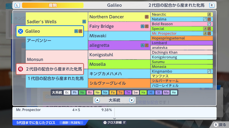
Task: Open クロス詳細 cross details
Action: coord(114,122)
